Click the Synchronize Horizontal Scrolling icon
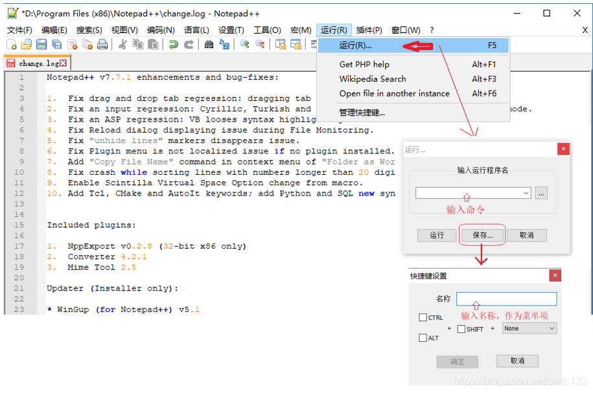This screenshot has width=593, height=393. click(x=296, y=45)
